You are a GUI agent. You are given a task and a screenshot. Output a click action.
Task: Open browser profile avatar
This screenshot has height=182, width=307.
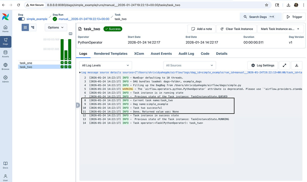coord(296,5)
